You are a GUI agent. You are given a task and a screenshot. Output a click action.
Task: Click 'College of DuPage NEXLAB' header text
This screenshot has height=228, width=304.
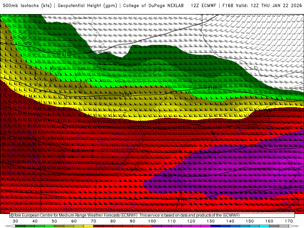pos(154,6)
